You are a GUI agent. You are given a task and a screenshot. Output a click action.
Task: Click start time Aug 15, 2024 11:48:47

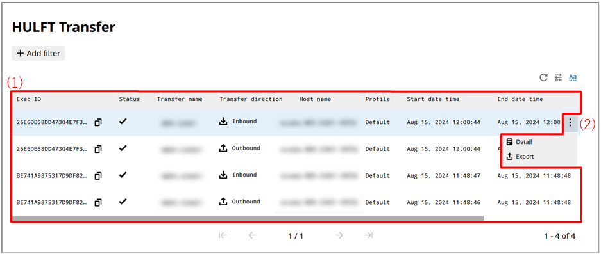[x=443, y=175]
